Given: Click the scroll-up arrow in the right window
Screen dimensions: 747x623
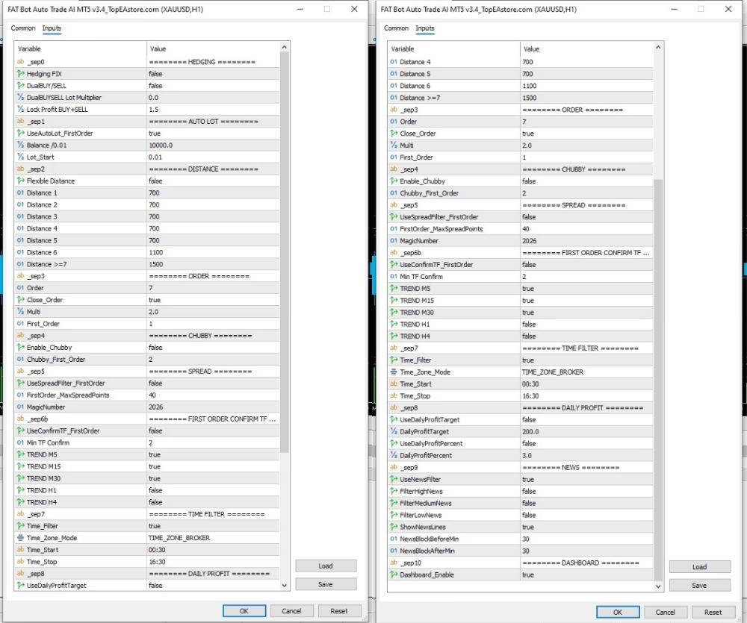Looking at the screenshot, I should (x=658, y=47).
